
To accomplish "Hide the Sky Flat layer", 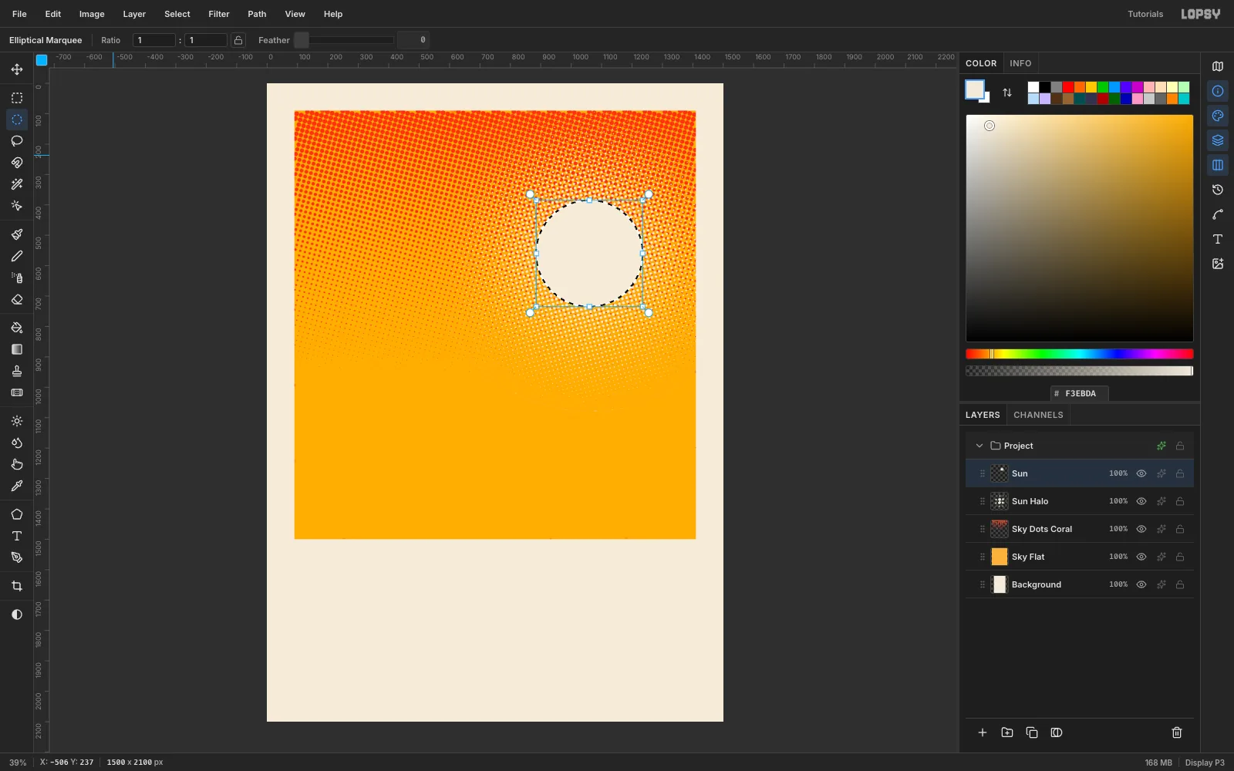I will click(1141, 557).
